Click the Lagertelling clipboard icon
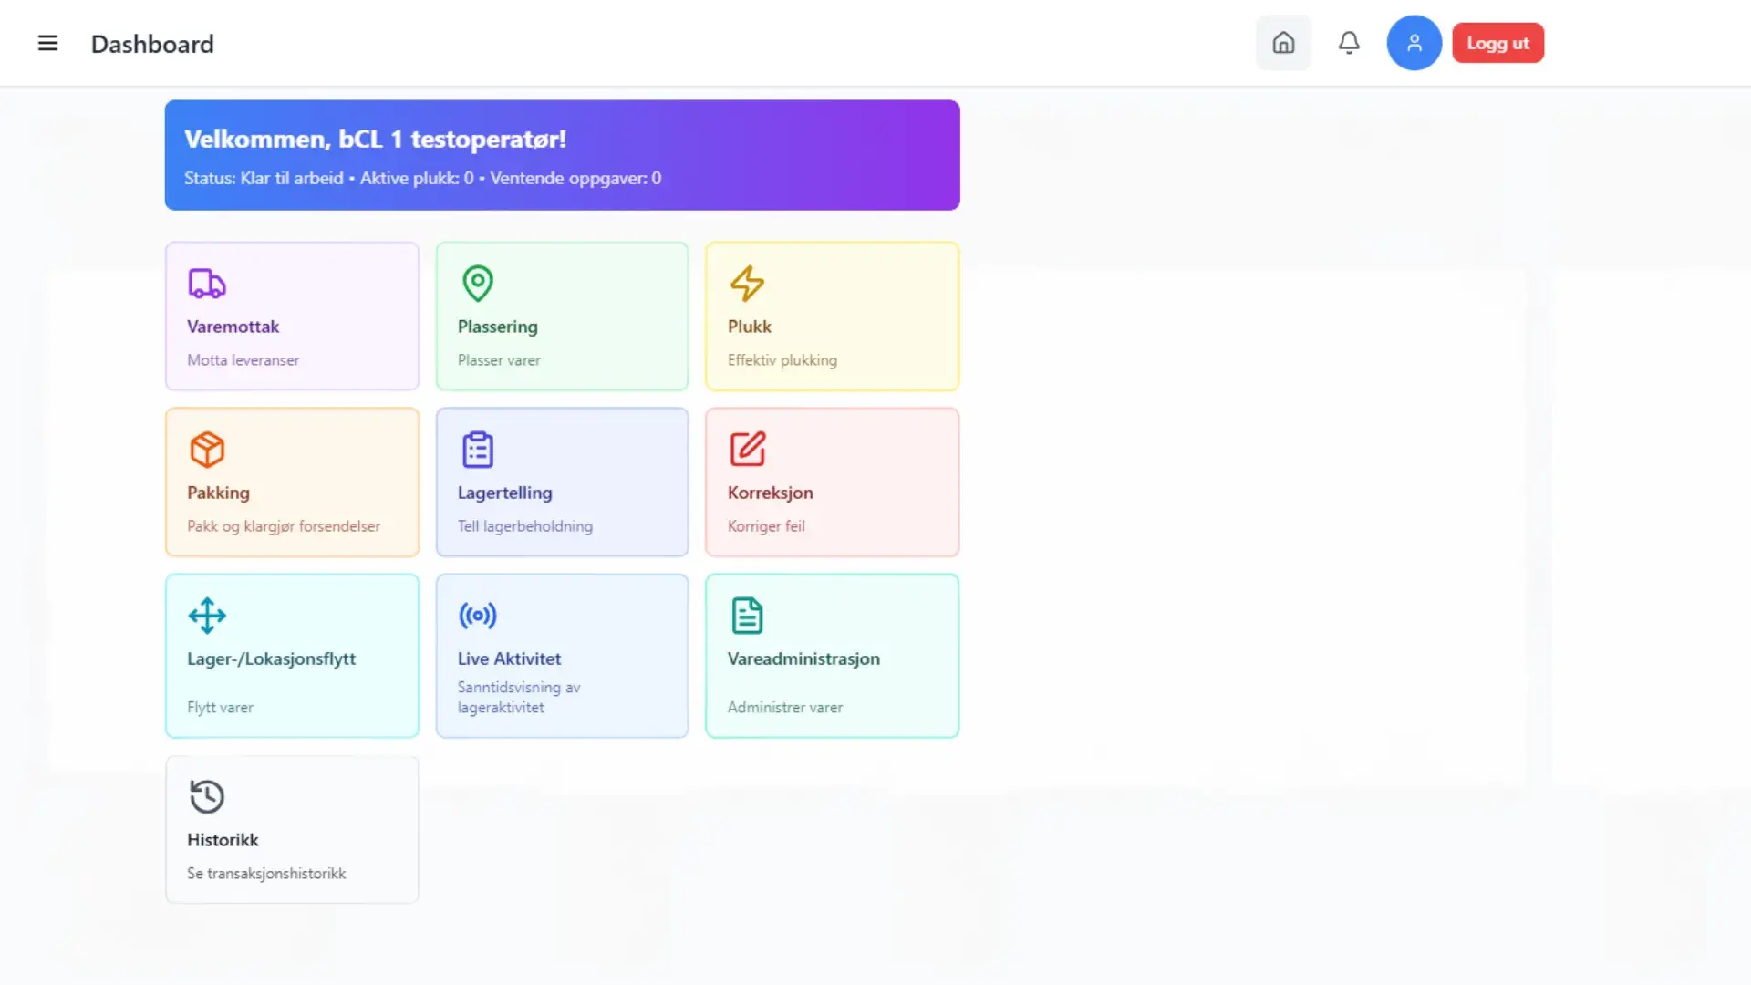Screen dimensions: 1751x985 pyautogui.click(x=477, y=450)
